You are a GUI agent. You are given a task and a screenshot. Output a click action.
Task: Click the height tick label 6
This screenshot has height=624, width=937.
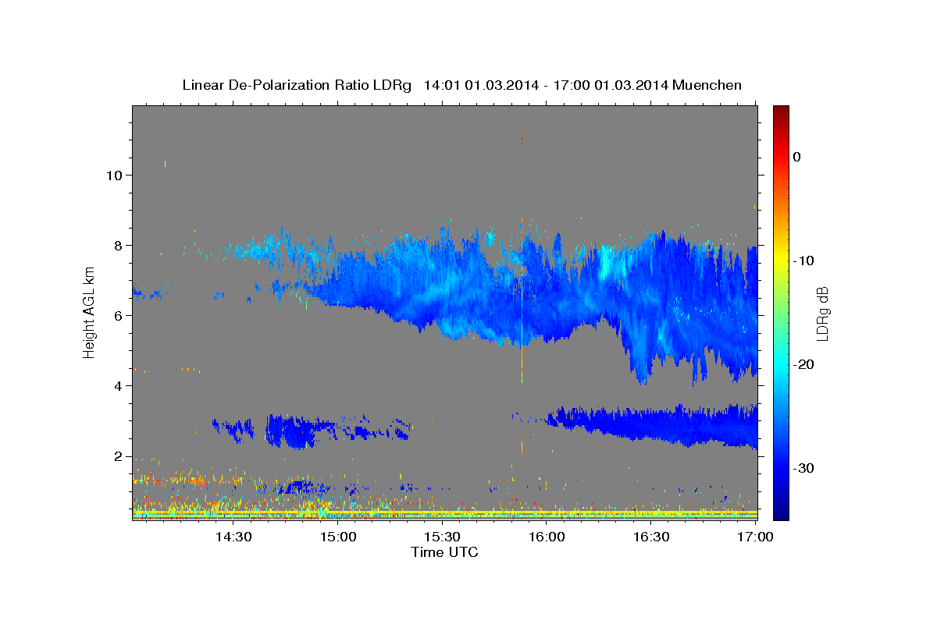(x=119, y=315)
